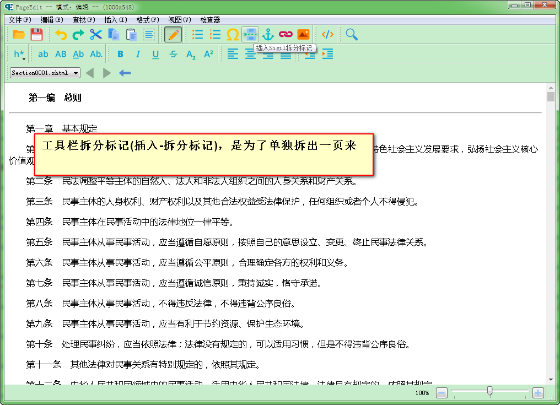This screenshot has width=560, height=405.
Task: Toggle superscript formatting
Action: [208, 55]
